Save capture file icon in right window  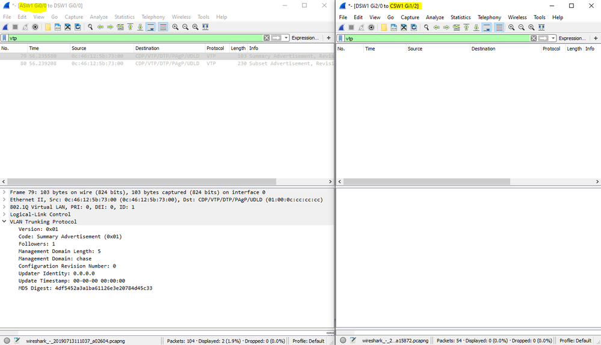tap(393, 27)
